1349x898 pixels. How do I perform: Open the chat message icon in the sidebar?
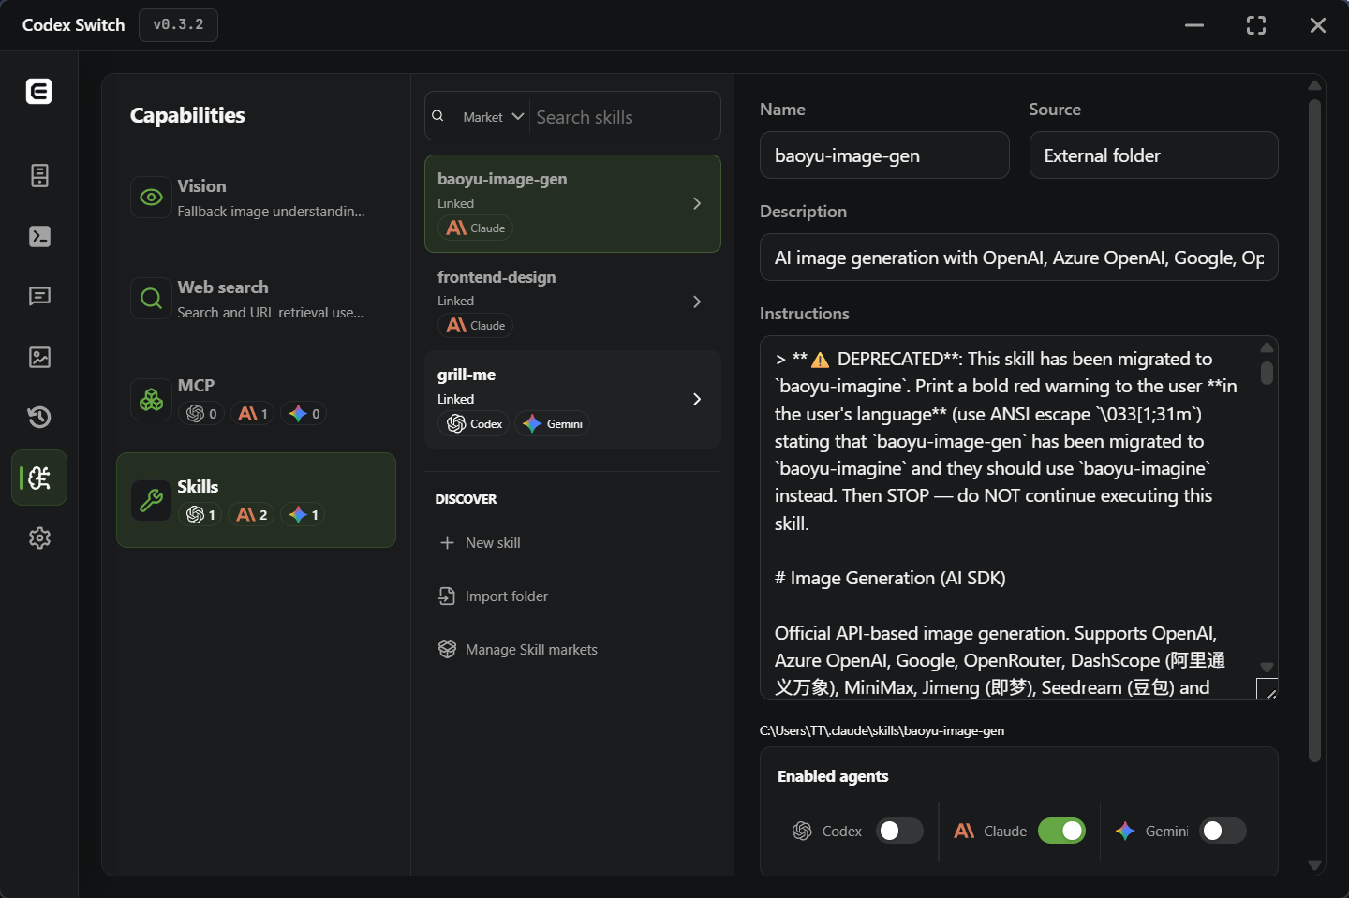tap(39, 296)
